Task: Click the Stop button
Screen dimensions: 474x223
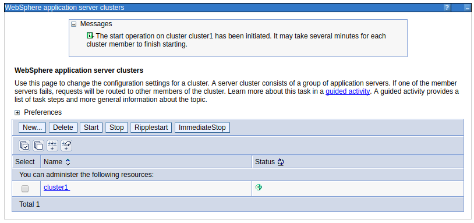Action: pos(116,128)
